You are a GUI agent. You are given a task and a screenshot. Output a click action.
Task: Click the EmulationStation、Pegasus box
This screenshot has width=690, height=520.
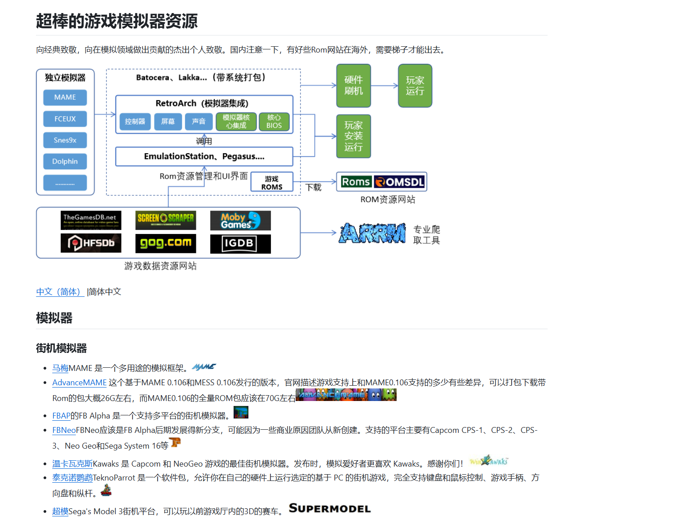point(204,157)
